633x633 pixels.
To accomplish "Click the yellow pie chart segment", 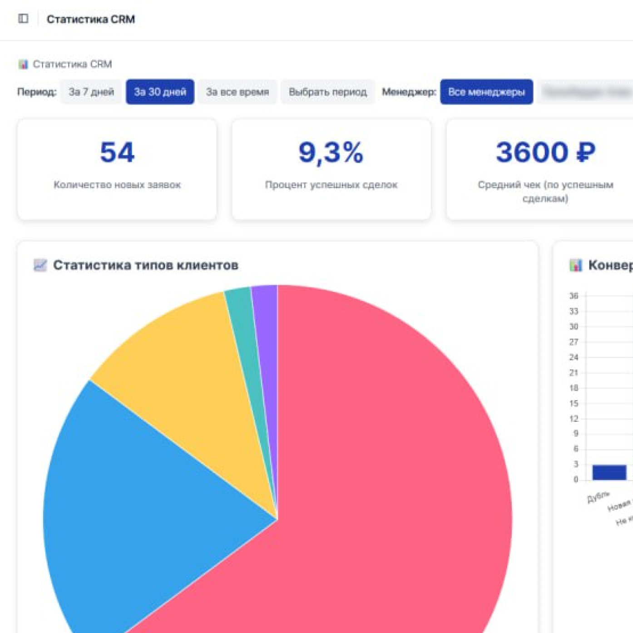I will (x=191, y=377).
